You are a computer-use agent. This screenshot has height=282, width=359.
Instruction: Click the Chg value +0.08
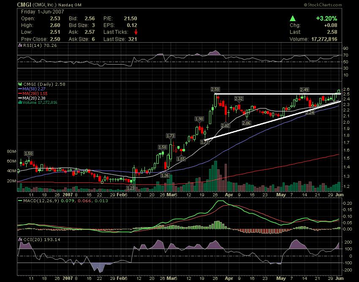(x=331, y=25)
